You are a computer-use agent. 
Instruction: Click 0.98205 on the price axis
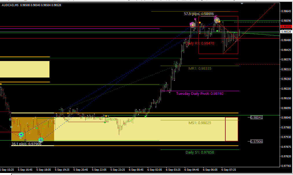coord(286,89)
